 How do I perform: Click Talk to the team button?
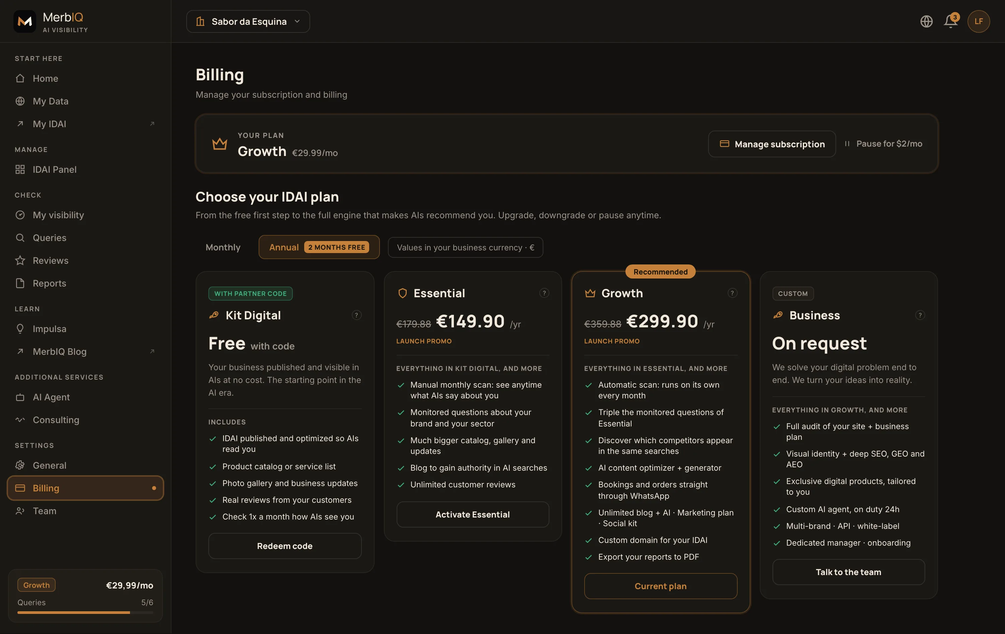click(x=849, y=572)
